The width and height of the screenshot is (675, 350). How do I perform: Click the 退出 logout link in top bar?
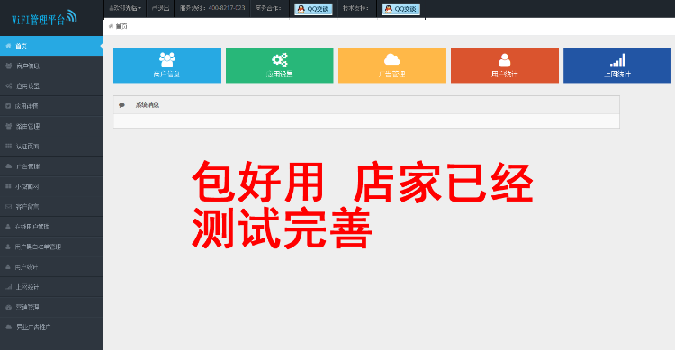160,8
